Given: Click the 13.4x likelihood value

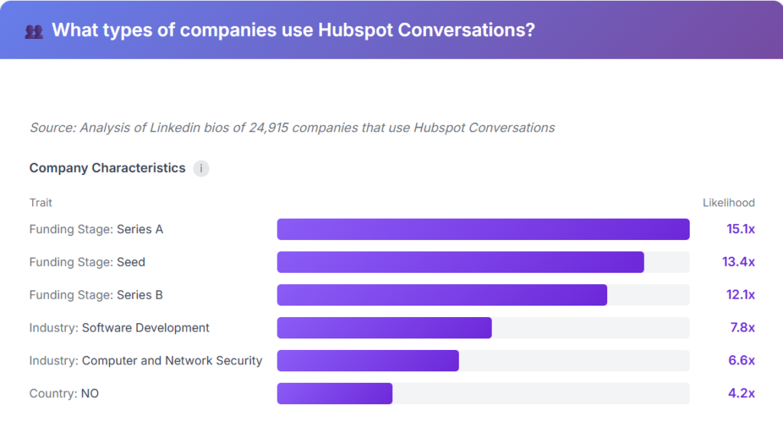Looking at the screenshot, I should tap(739, 262).
